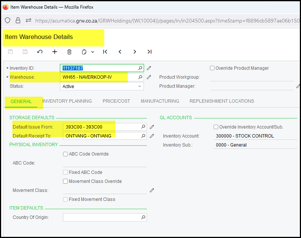This screenshot has height=238, width=301.
Task: Go to the first record
Action: click(105, 52)
